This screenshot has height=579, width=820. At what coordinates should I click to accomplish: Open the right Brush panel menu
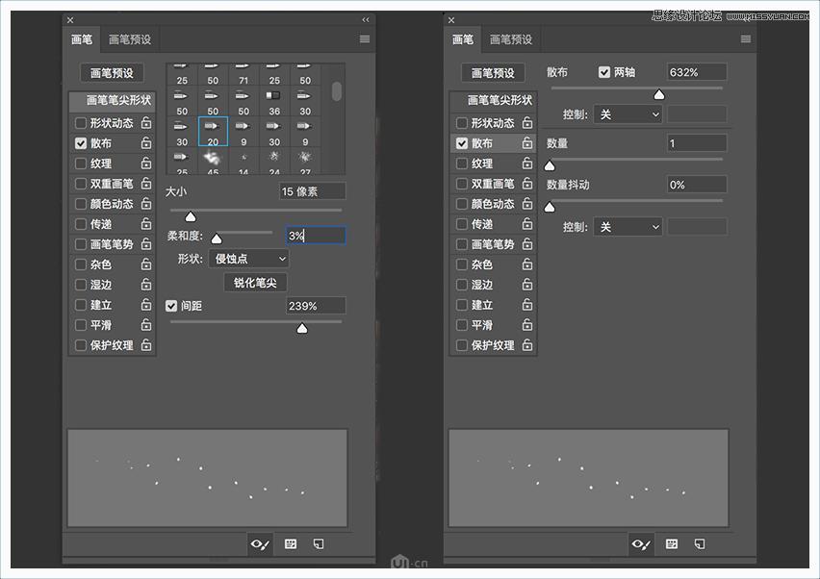[746, 38]
